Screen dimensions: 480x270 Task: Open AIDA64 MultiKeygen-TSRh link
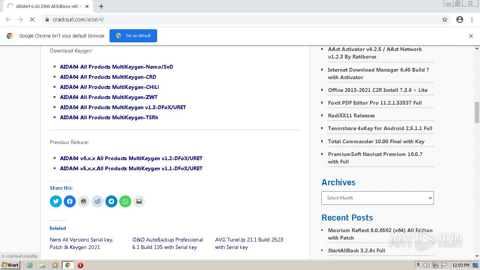(109, 117)
